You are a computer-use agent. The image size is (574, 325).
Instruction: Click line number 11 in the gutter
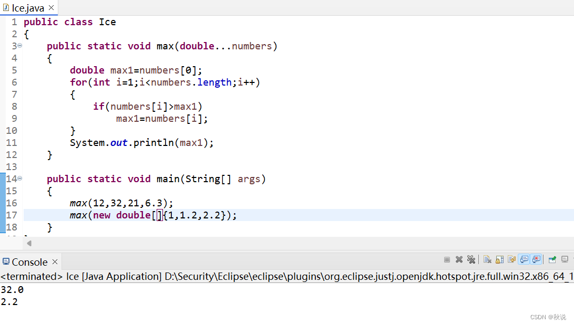12,143
